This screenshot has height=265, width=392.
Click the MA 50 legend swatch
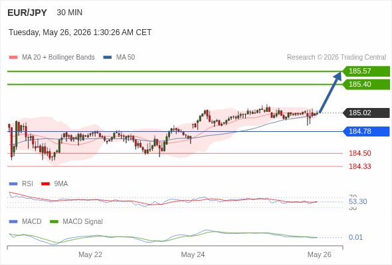(107, 58)
